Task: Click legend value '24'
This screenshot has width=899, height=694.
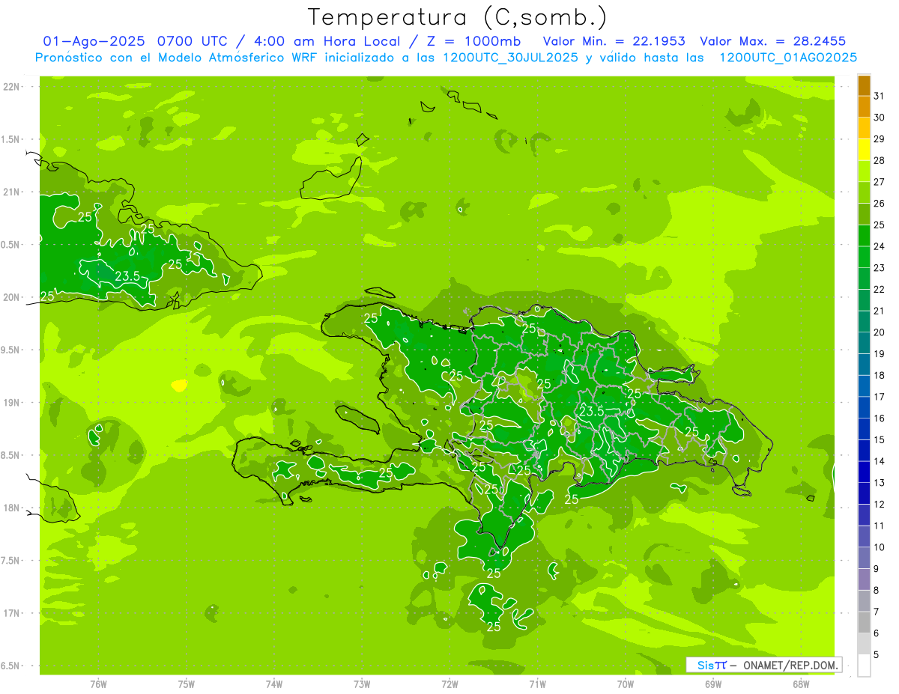Action: [879, 246]
